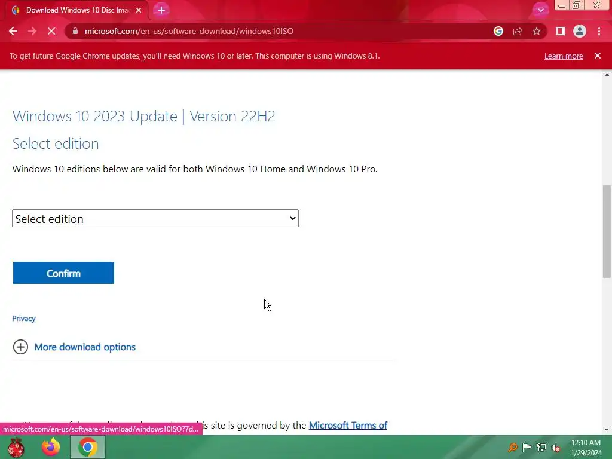Open the Microsoft Terms of link
Viewport: 612px width, 459px height.
coord(348,425)
